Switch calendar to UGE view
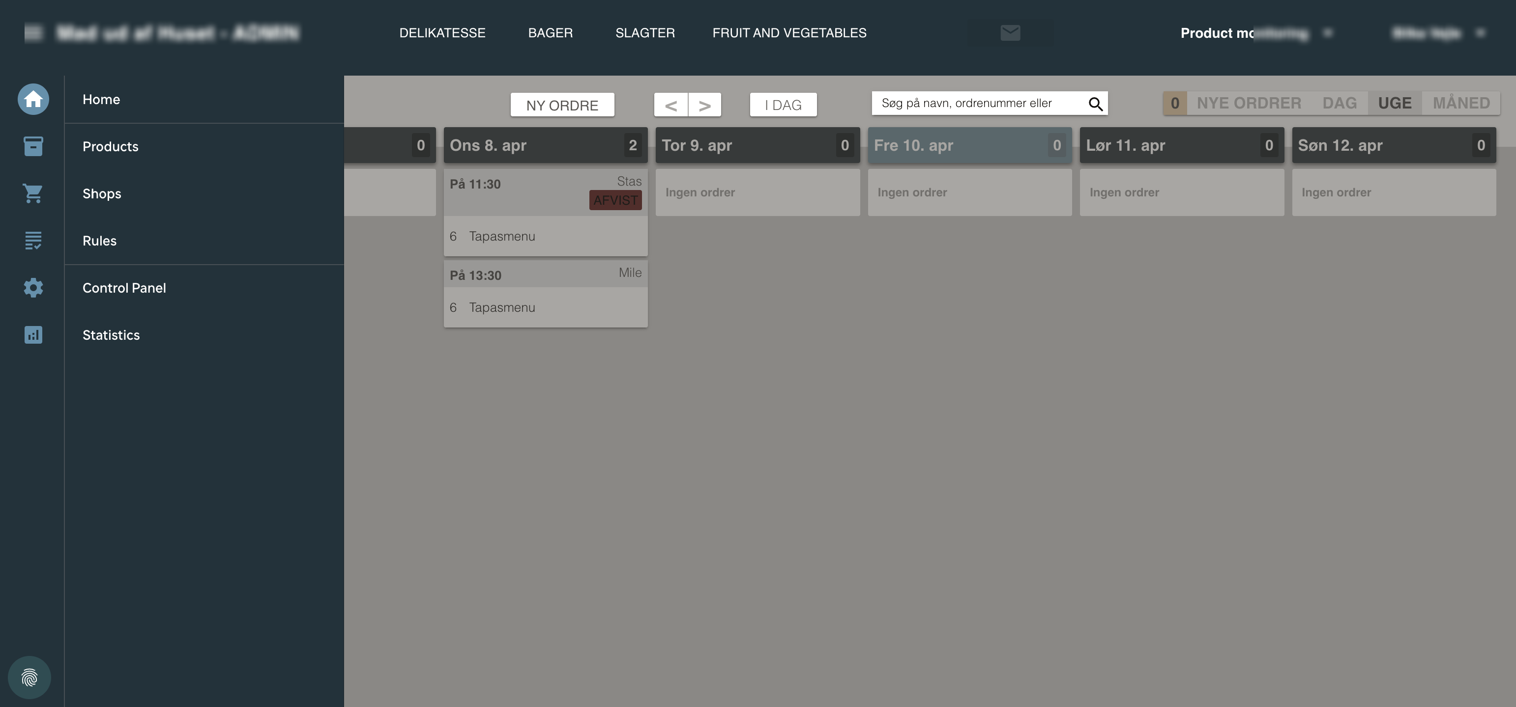 coord(1394,104)
